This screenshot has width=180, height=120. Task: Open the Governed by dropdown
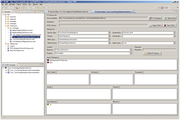(x=174, y=32)
